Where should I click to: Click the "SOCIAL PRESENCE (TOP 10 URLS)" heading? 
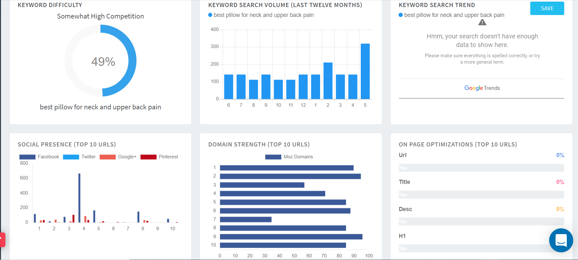point(67,145)
